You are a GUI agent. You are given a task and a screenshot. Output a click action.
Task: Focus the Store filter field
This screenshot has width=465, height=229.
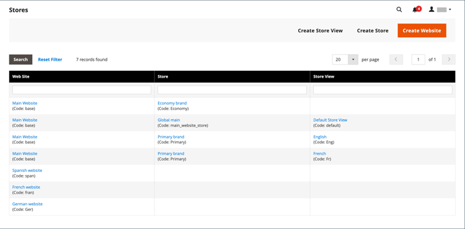coord(232,90)
